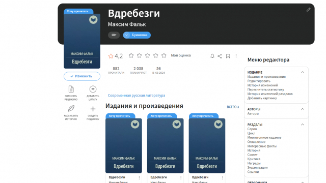
Task: Click the ВСЕГО 3 link
Action: point(233,107)
